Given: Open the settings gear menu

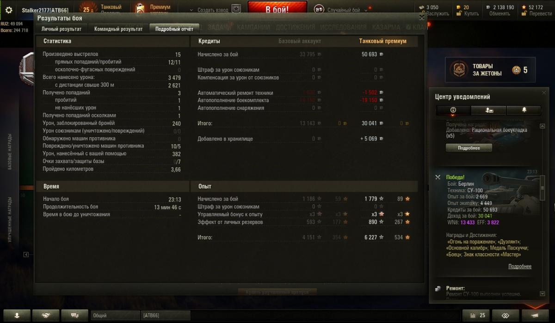Looking at the screenshot, I should click(8, 8).
